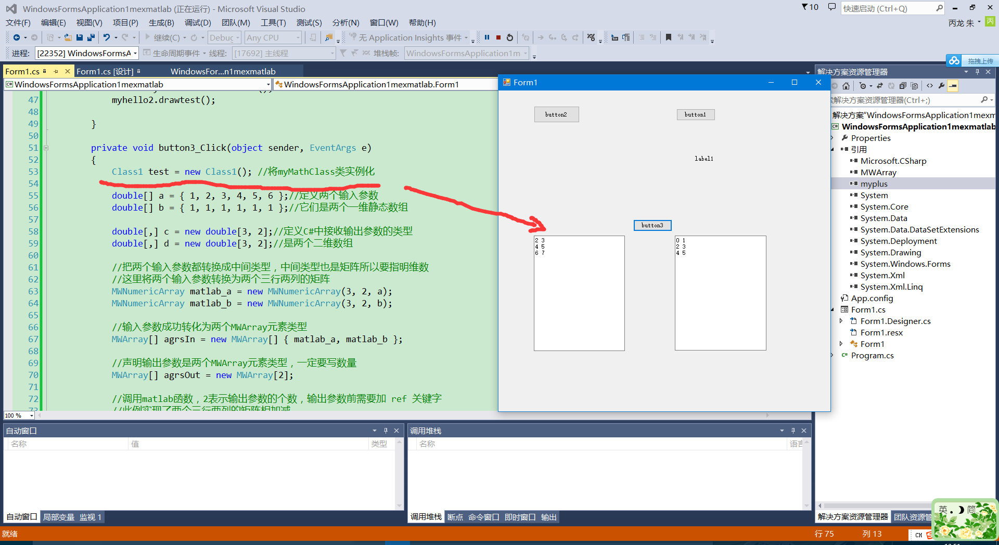
Task: Click the Home icon in Solution Explorer
Action: (x=846, y=86)
